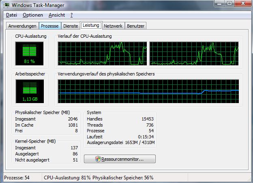The width and height of the screenshot is (253, 183).
Task: Open the Optionen menu
Action: 33,15
